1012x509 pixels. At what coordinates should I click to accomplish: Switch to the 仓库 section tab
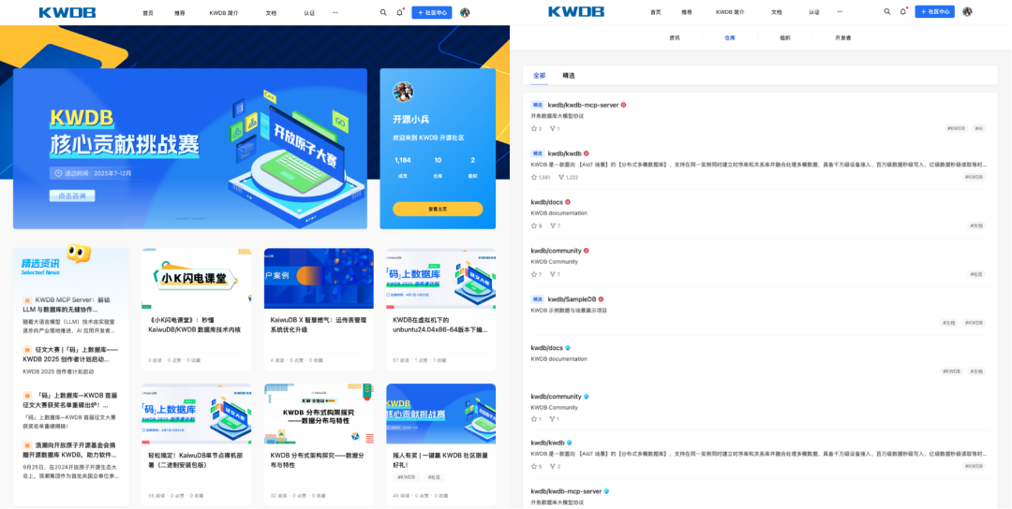730,38
